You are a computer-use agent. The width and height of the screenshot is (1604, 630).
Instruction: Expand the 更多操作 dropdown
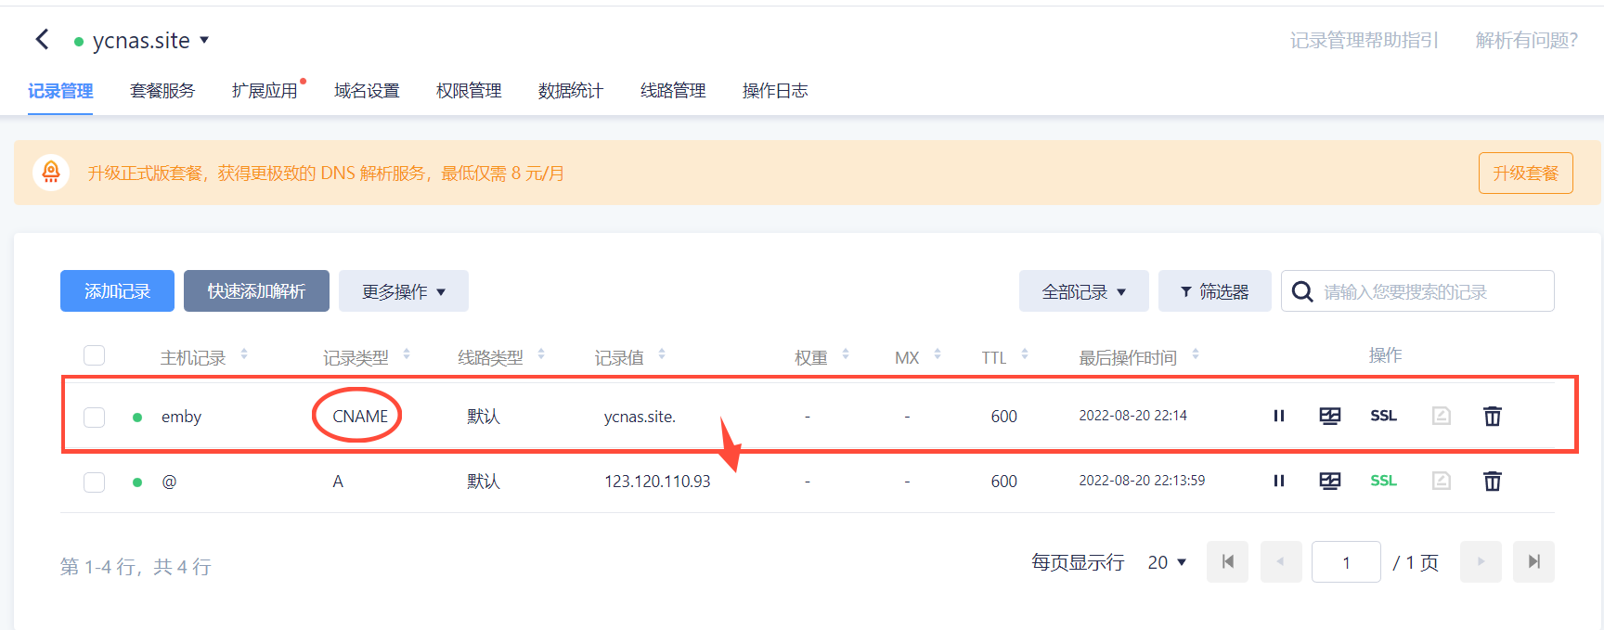[404, 291]
